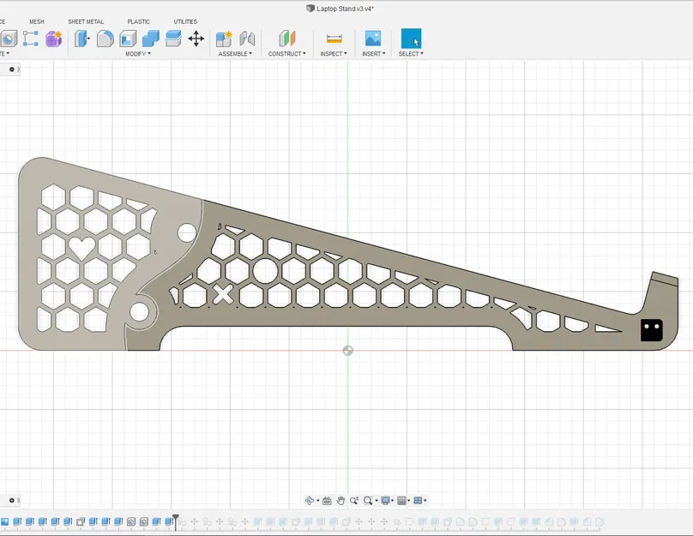
Task: Open Display Settings monitor icon
Action: click(x=385, y=501)
